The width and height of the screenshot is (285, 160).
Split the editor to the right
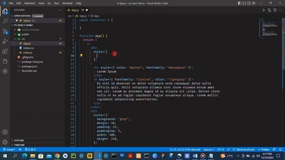(x=275, y=10)
